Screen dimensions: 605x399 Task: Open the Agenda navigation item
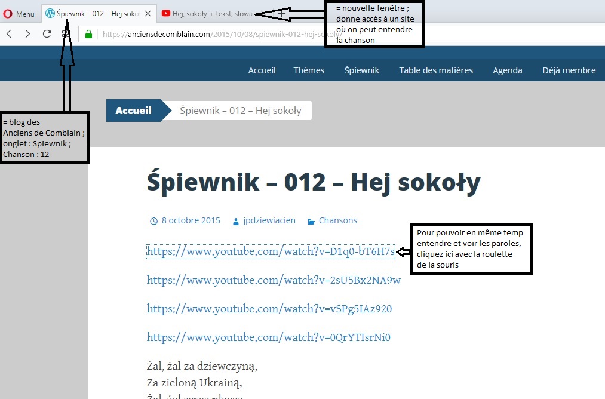507,70
